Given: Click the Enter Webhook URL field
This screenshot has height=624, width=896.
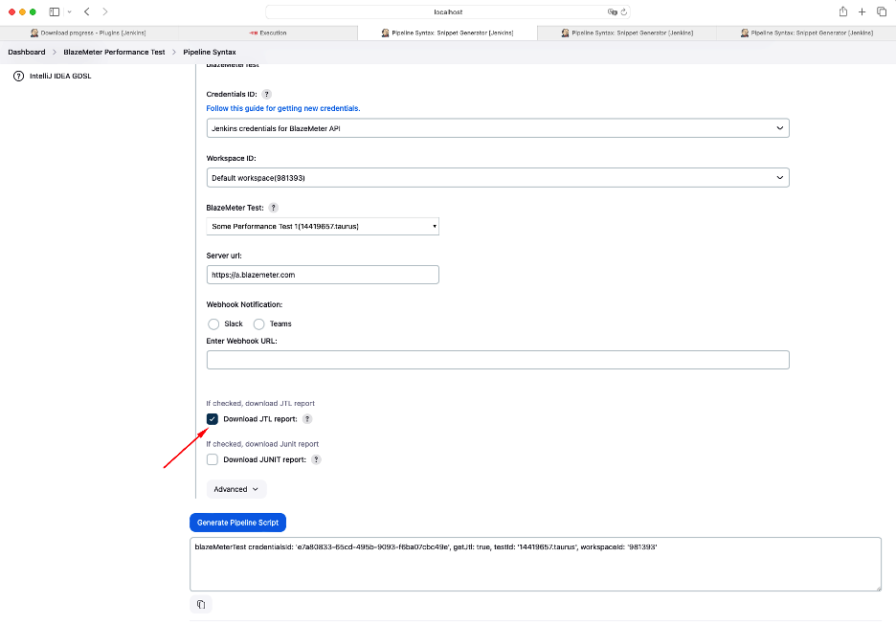Looking at the screenshot, I should (x=498, y=360).
